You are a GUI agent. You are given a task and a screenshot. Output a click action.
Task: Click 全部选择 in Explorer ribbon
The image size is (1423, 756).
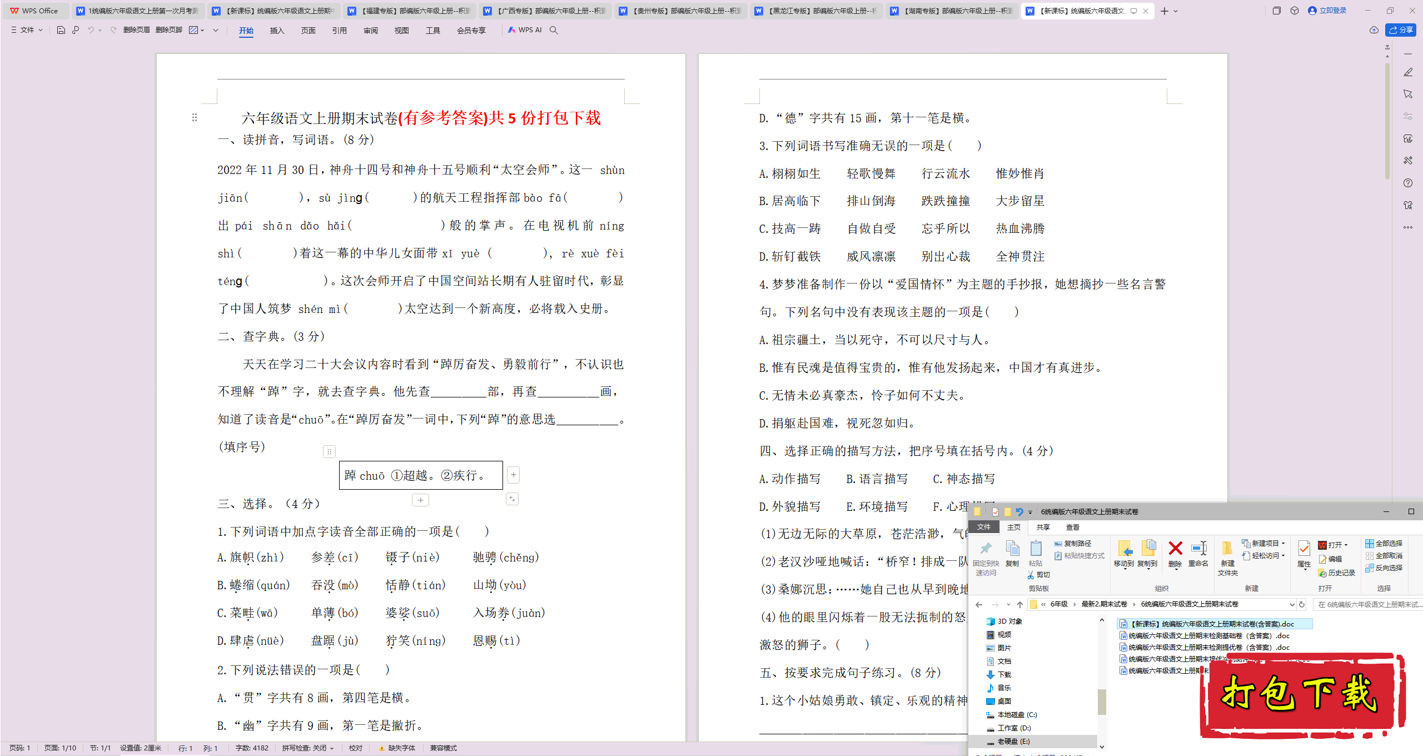[x=1384, y=543]
